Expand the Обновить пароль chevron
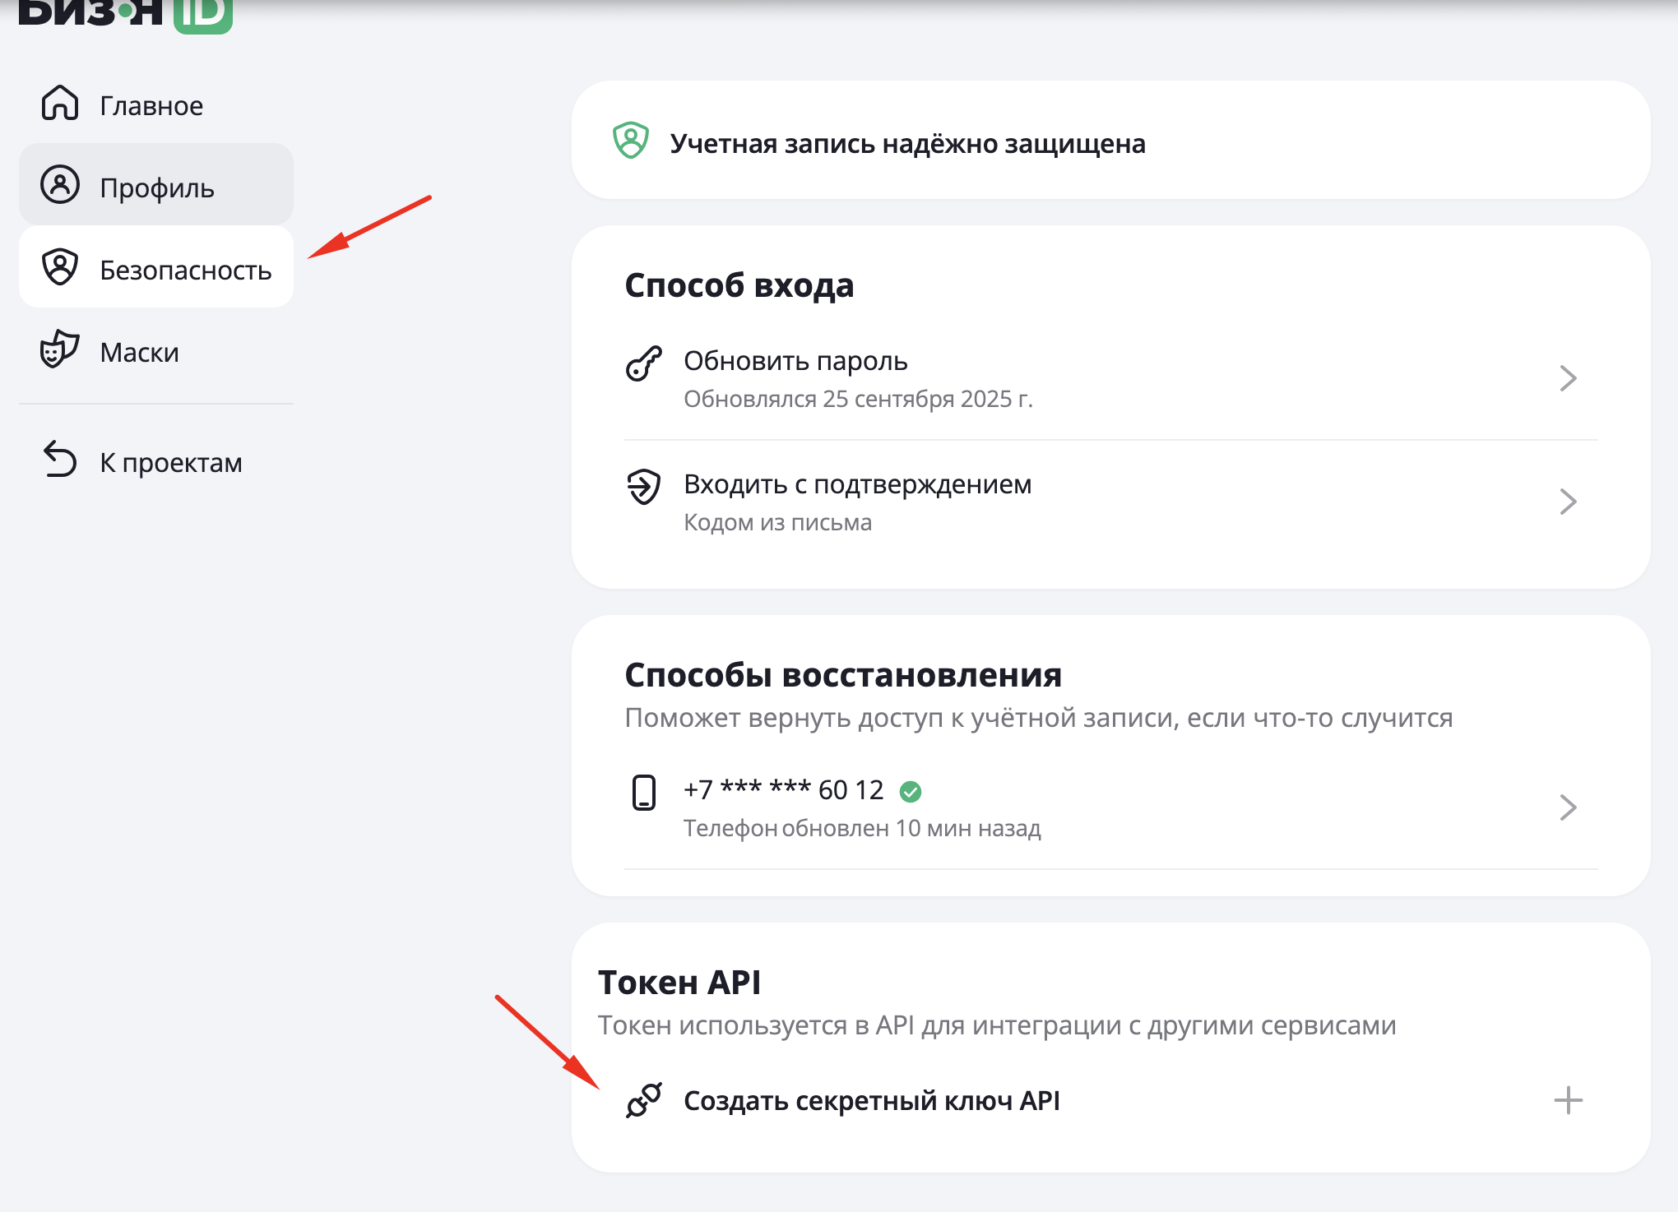Viewport: 1678px width, 1212px height. [x=1568, y=378]
